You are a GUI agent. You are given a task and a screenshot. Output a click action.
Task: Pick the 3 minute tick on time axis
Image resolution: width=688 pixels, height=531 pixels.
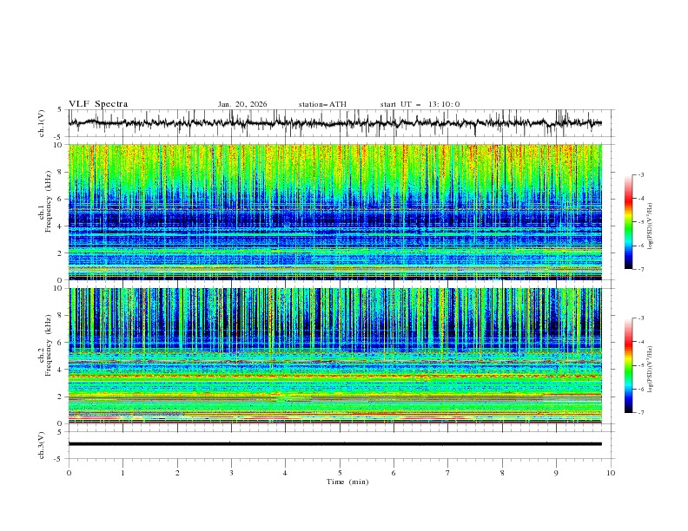231,472
